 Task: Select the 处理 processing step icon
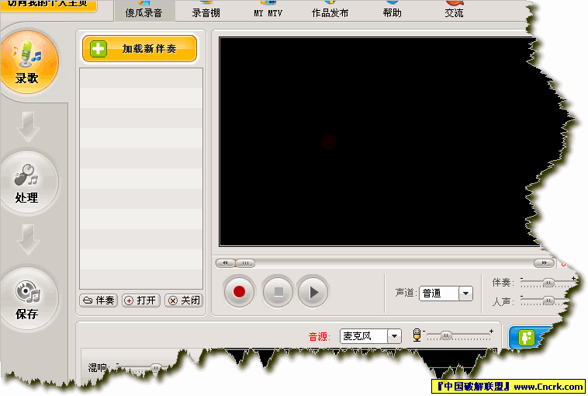click(x=27, y=182)
